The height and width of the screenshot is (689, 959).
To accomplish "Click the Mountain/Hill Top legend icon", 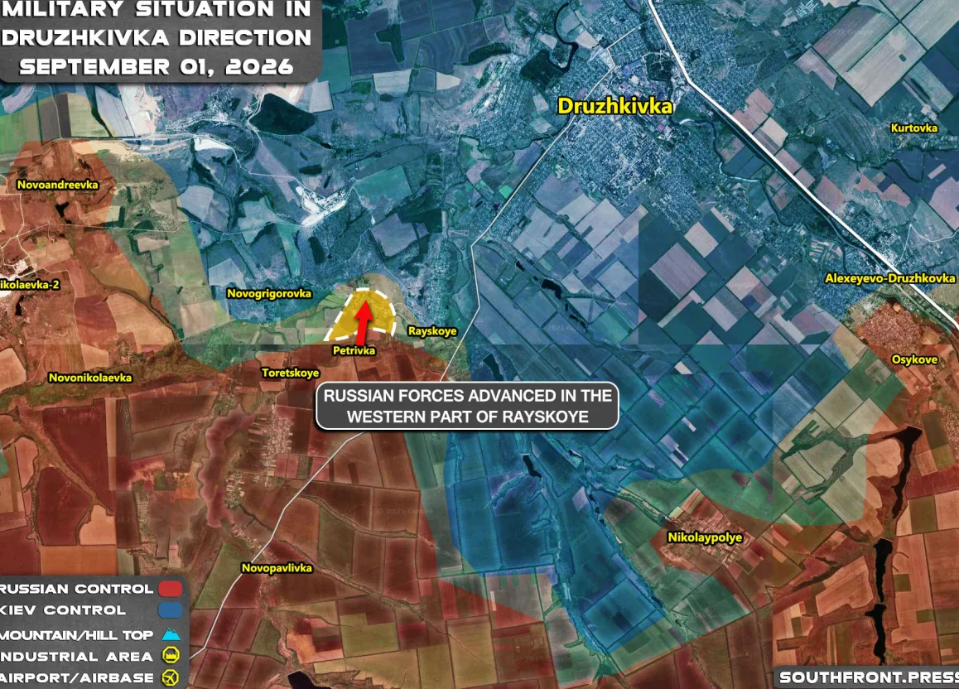I will click(x=171, y=634).
